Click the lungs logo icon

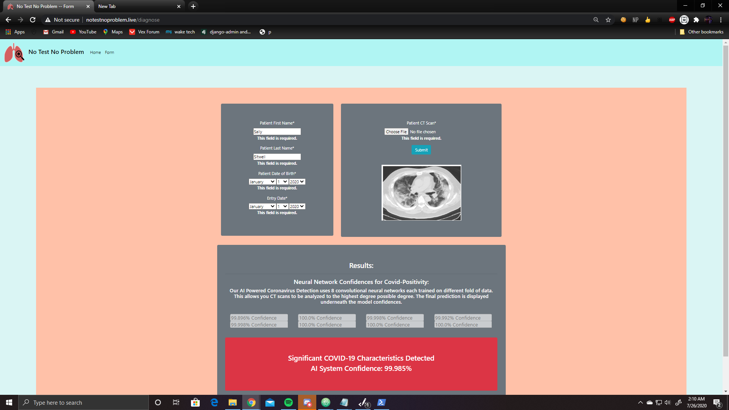(14, 52)
